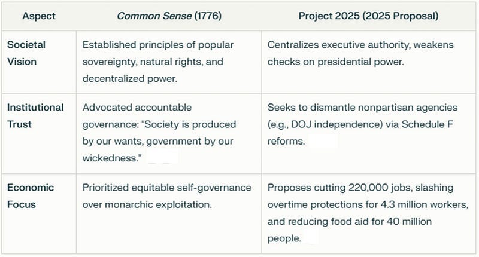Viewport: 479px width, 257px height.
Task: Select the "food aid for 40 million" line
Action: 350,222
